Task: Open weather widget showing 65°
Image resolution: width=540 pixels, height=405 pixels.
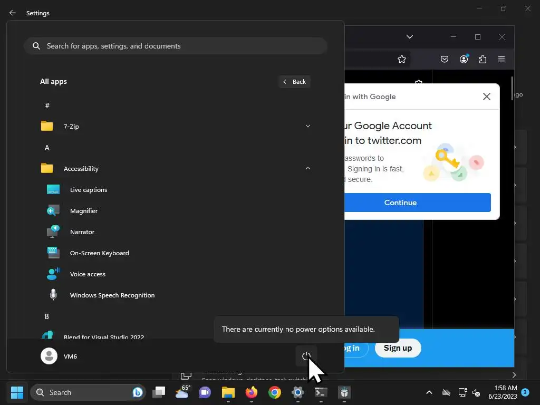Action: tap(182, 392)
